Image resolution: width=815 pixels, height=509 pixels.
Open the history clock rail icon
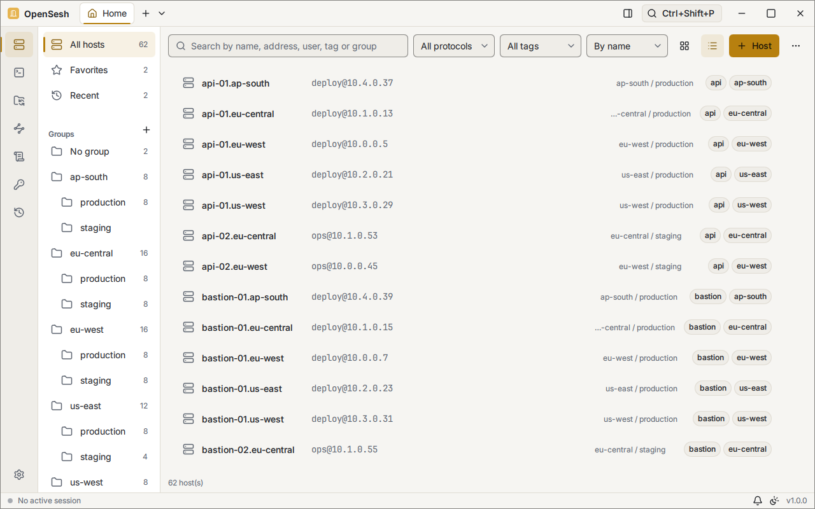[x=19, y=213]
